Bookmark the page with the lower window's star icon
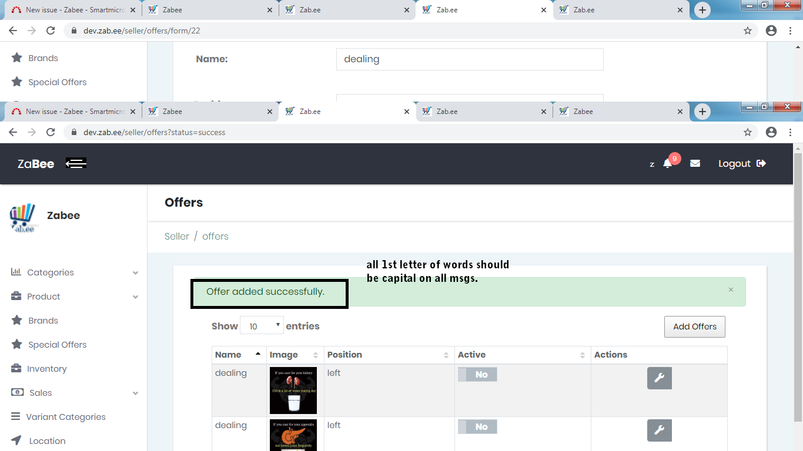This screenshot has width=803, height=451. click(x=748, y=132)
